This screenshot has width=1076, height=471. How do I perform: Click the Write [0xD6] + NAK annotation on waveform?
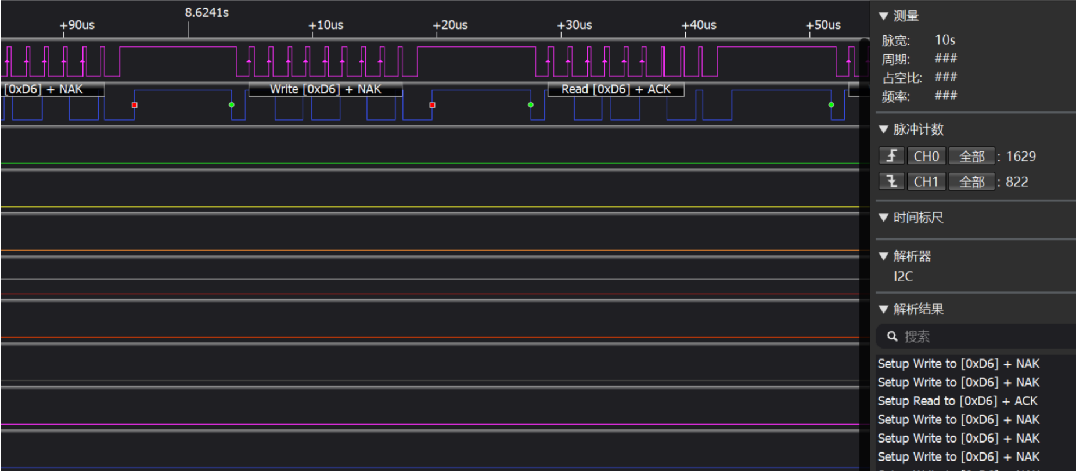pyautogui.click(x=325, y=89)
